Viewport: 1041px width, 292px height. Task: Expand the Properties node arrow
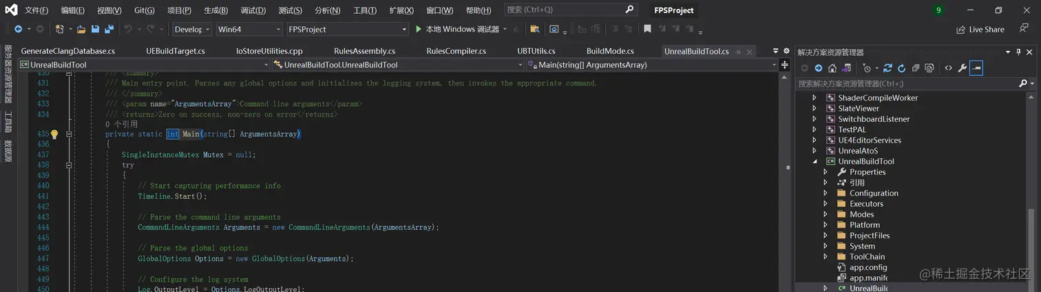click(x=826, y=172)
